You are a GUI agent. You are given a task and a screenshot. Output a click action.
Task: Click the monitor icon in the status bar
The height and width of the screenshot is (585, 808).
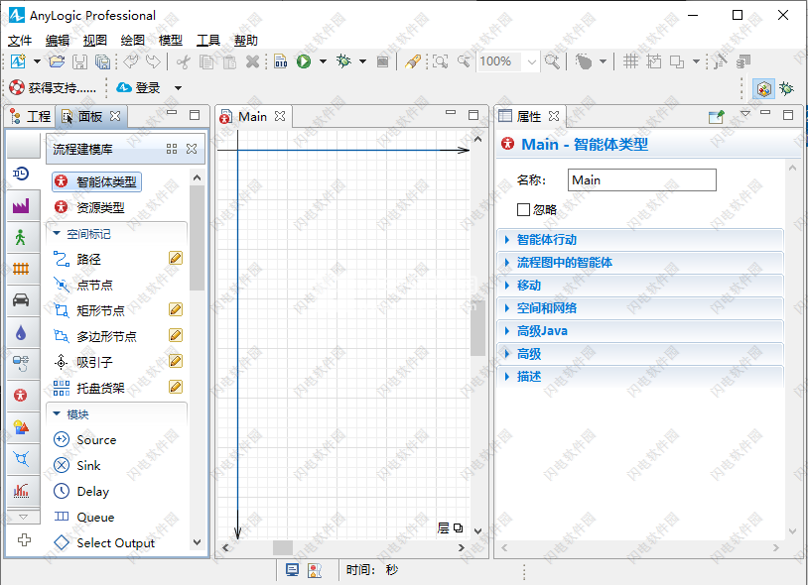[292, 570]
